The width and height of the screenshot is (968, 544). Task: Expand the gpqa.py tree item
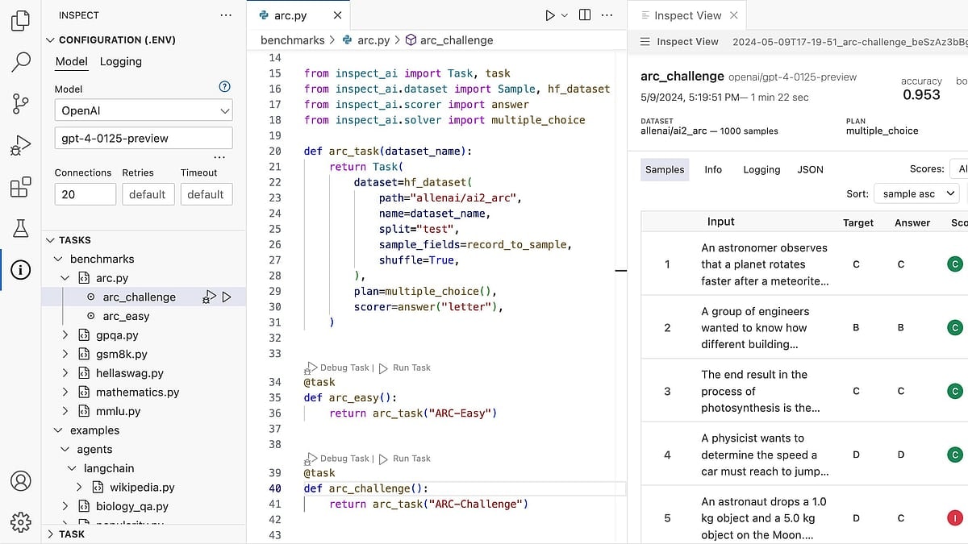coord(65,335)
